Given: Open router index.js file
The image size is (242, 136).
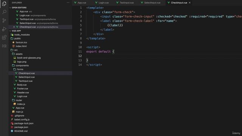Looking at the screenshot, I should 21,104.
